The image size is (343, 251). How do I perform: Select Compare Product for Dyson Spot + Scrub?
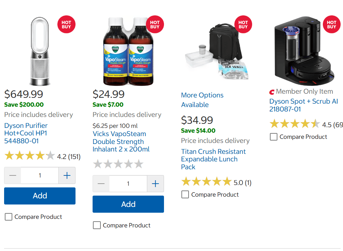tap(274, 137)
